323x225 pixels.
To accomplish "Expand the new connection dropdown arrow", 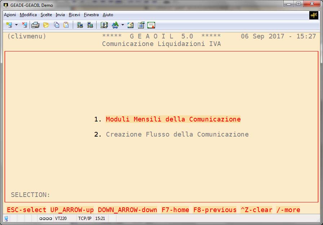I will 16,25.
